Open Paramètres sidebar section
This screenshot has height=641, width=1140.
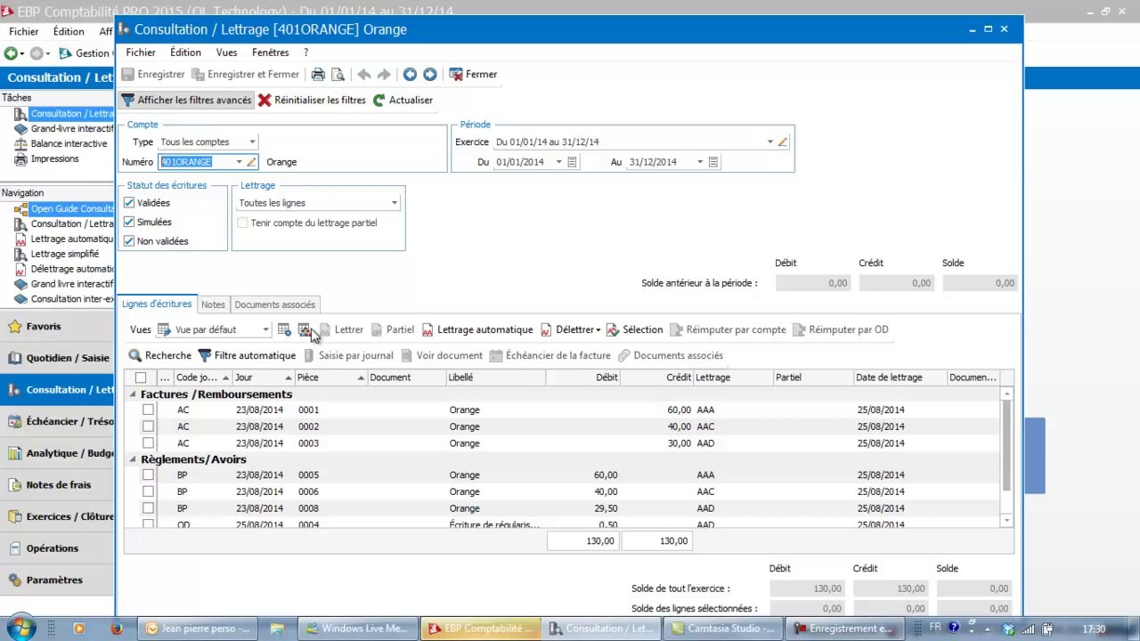(57, 580)
